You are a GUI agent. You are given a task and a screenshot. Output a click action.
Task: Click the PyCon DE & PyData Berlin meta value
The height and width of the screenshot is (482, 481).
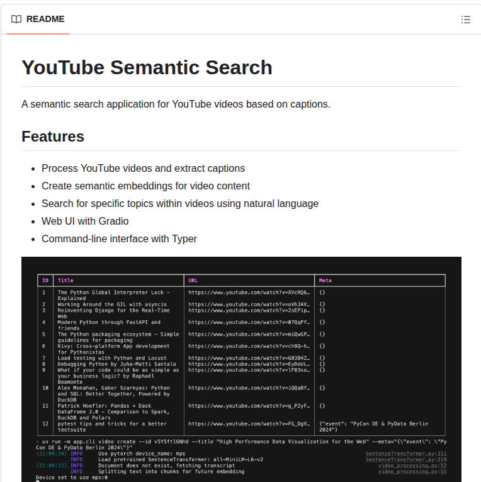pyautogui.click(x=373, y=427)
